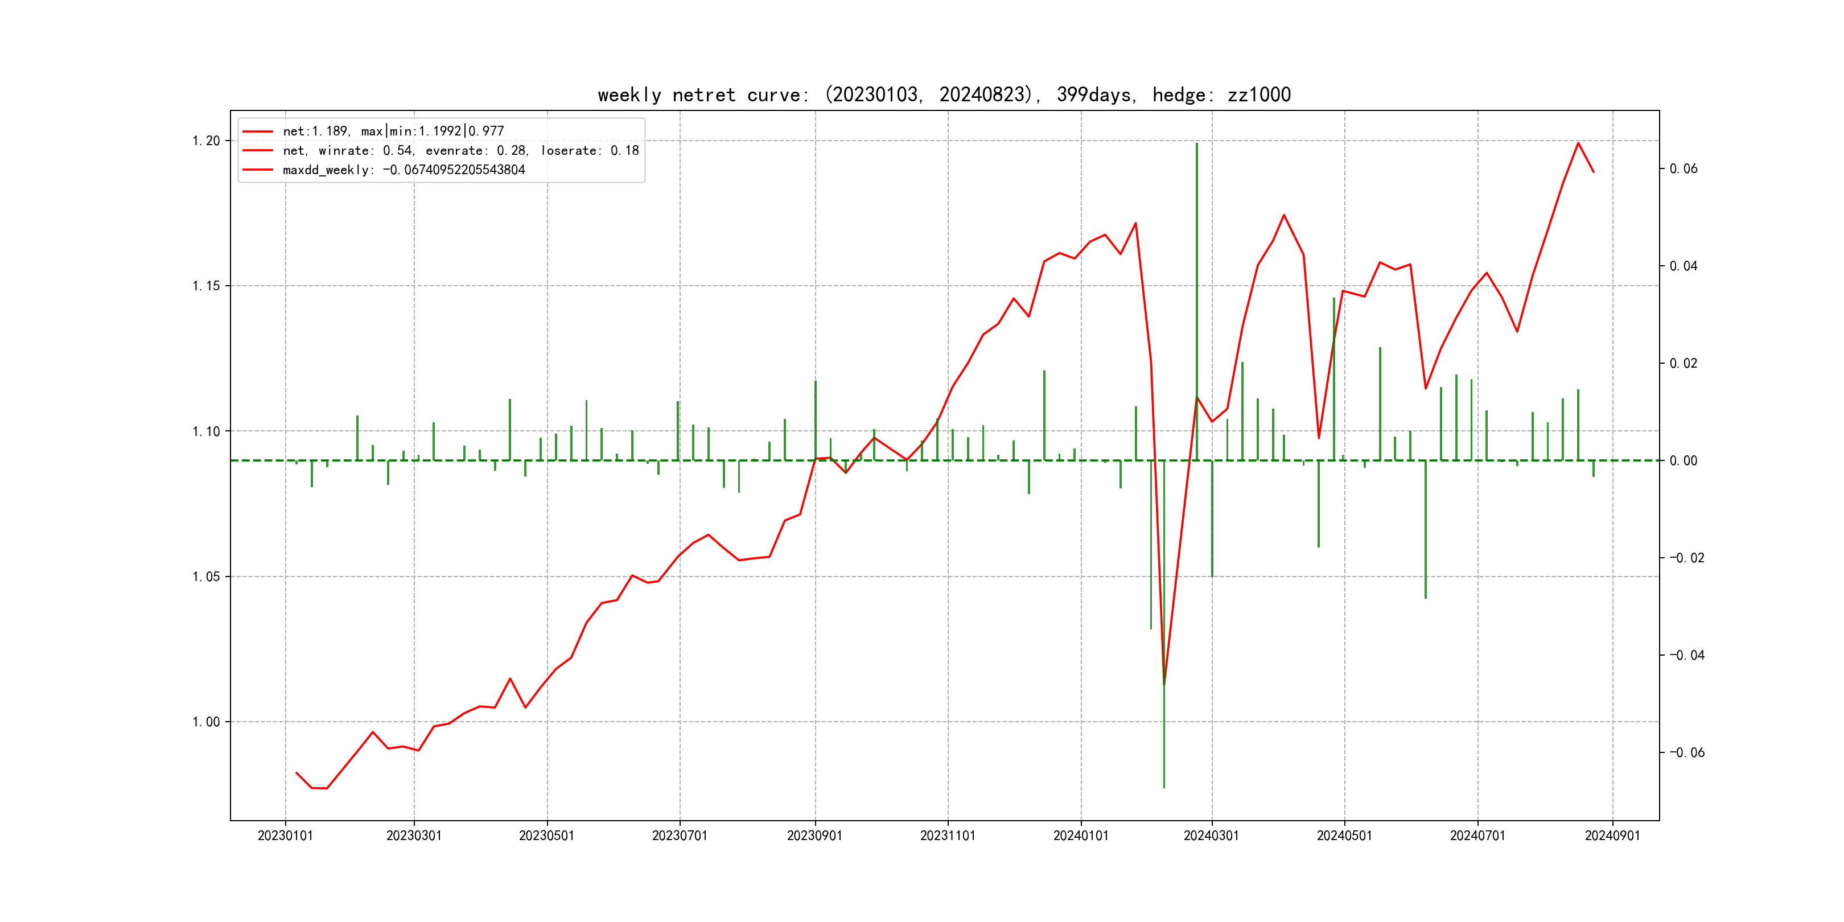Click right y-axis label 0.00

(x=1684, y=460)
